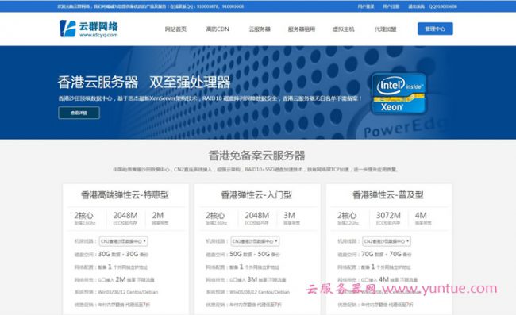The width and height of the screenshot is (516, 315).
Task: Open the 高防CDN nav item
Action: (x=218, y=29)
